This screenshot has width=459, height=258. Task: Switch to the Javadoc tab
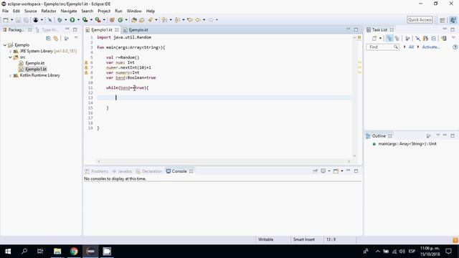coord(122,171)
